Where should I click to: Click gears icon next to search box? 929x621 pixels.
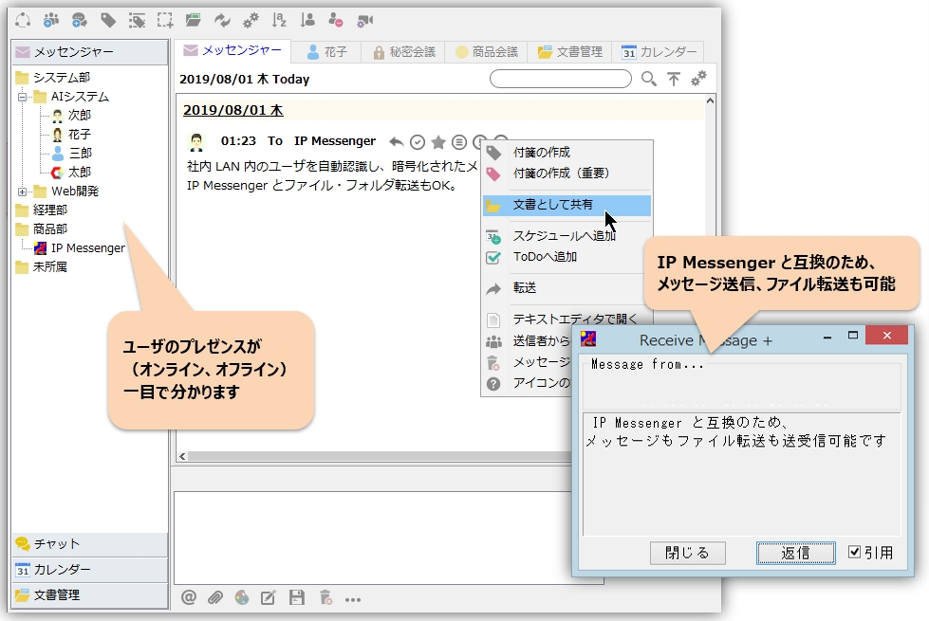699,78
